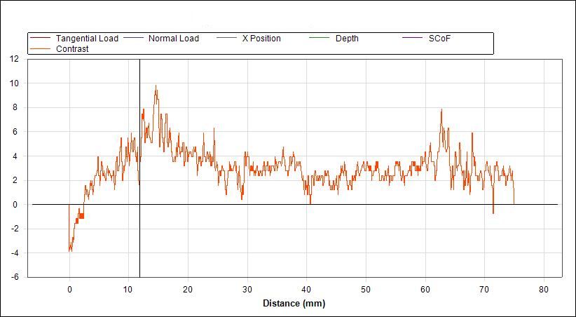Click the Contrast orange line swatch
Screen dimensions: 576x317
(x=41, y=49)
